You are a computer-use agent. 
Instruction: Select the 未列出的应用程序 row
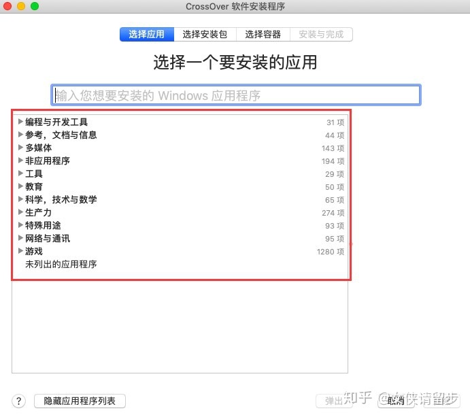pyautogui.click(x=180, y=264)
